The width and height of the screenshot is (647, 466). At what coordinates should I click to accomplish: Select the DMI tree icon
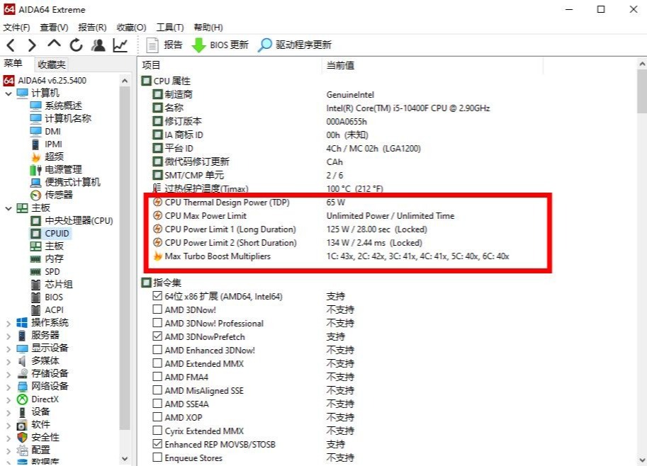tap(36, 132)
